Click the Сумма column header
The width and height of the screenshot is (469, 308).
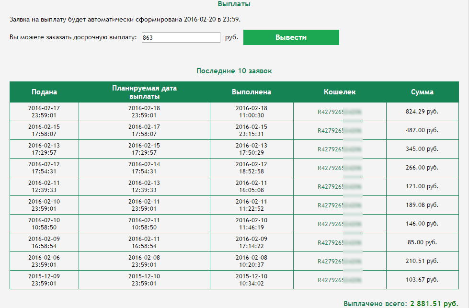coord(423,92)
